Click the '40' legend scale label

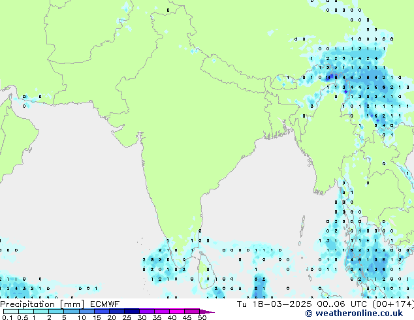(172, 317)
